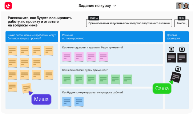
Task: Select the first pink sticky note under методологии
Action: pos(67,57)
